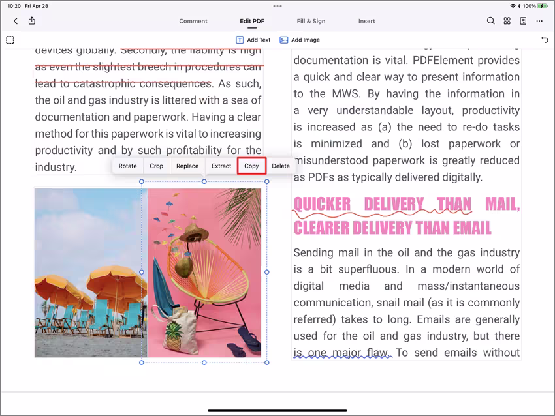The height and width of the screenshot is (416, 555).
Task: Click the Add Image tool
Action: [x=300, y=40]
